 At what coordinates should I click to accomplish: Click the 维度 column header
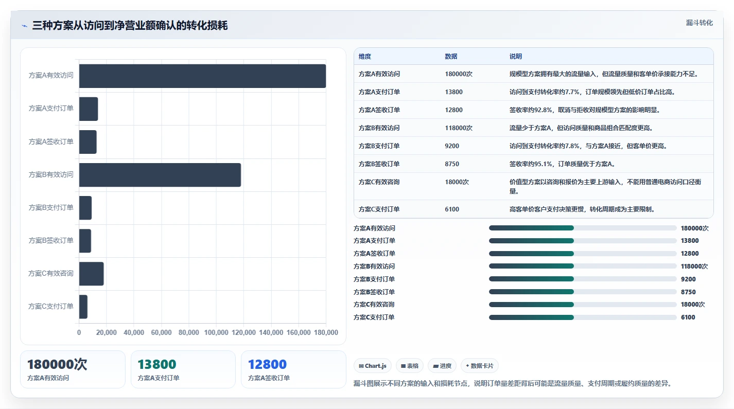coord(365,56)
